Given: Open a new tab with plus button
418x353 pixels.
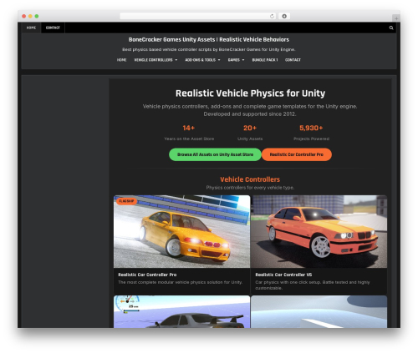Looking at the screenshot, I should click(x=396, y=18).
